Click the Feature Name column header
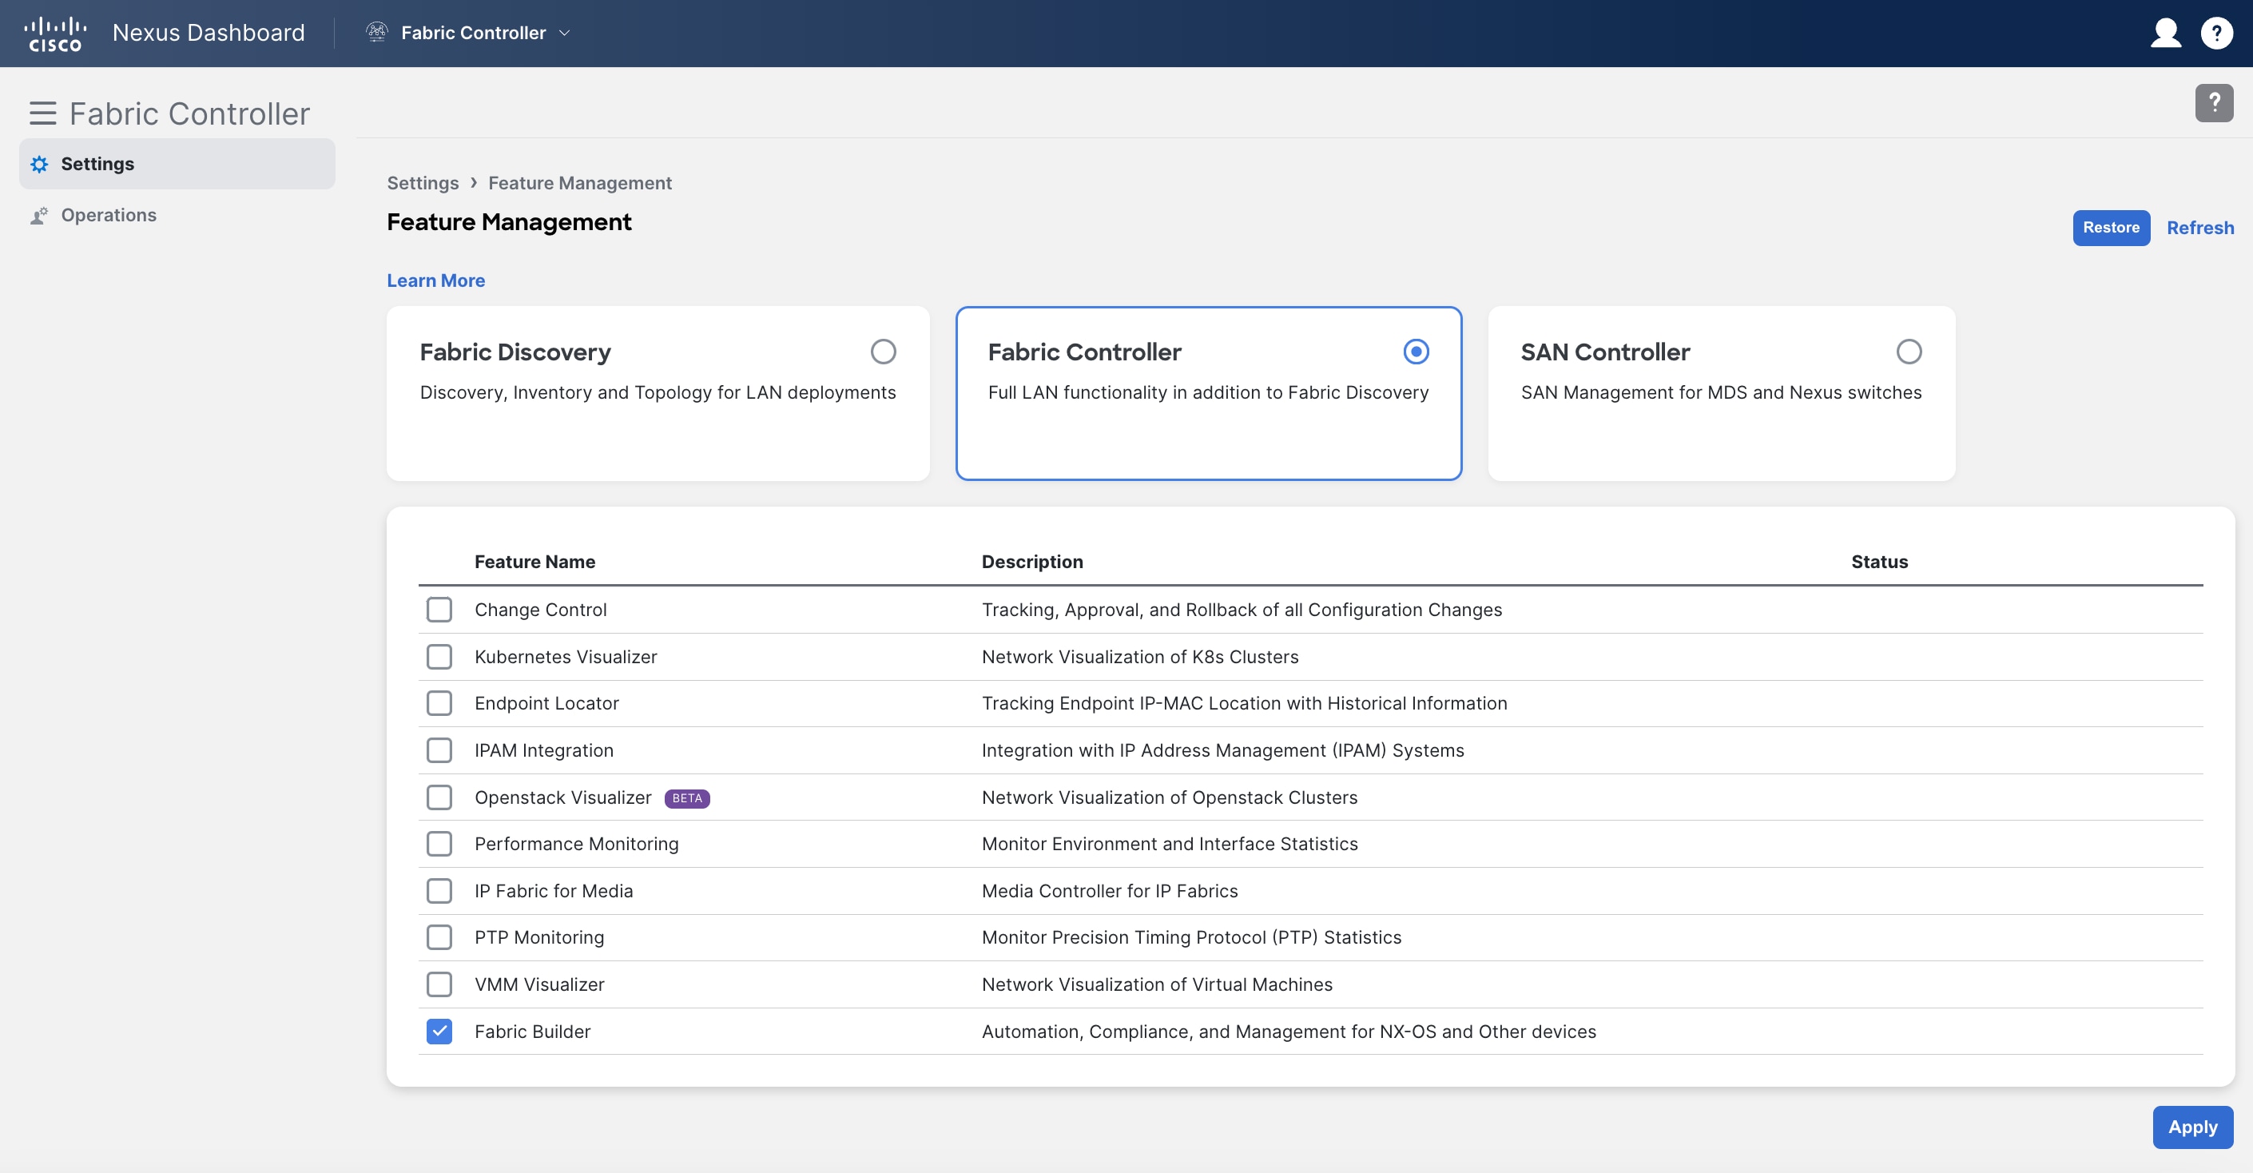 (534, 563)
